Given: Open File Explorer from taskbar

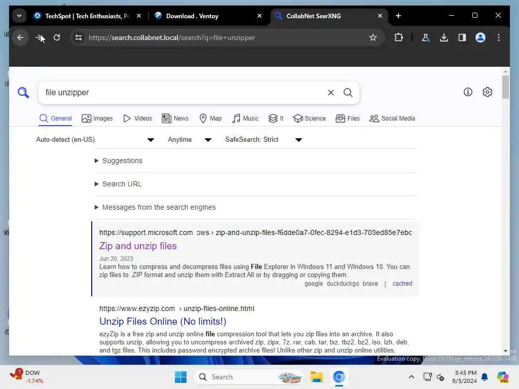Looking at the screenshot, I should [316, 377].
